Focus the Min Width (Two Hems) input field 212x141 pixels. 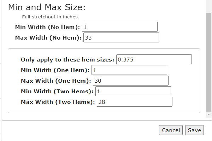133,91
